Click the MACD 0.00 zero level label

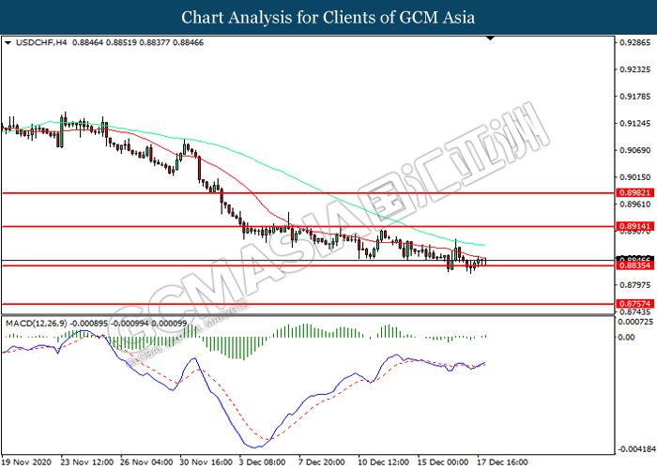(x=627, y=337)
